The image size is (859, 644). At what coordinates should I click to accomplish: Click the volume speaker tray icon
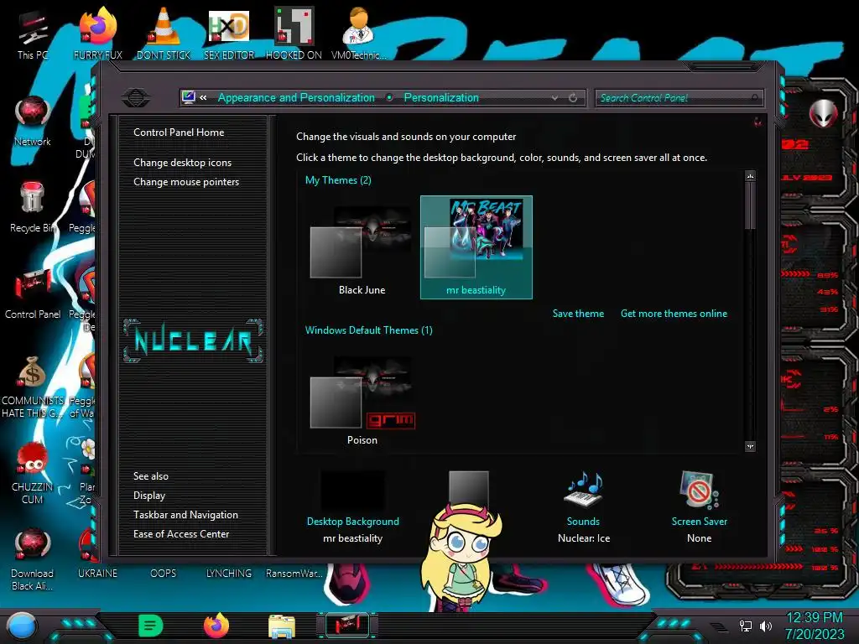click(x=766, y=626)
